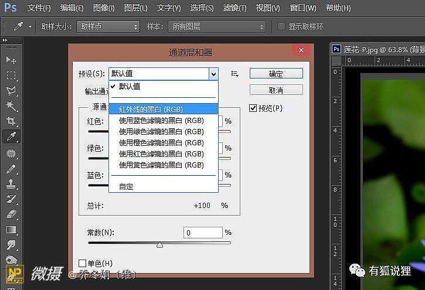Select the Magic Wand tool
This screenshot has height=290, width=425.
click(x=11, y=105)
